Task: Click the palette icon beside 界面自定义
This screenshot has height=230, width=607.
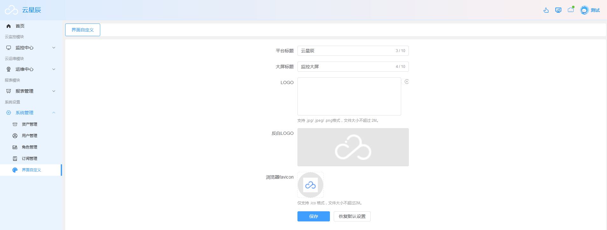Action: point(15,170)
